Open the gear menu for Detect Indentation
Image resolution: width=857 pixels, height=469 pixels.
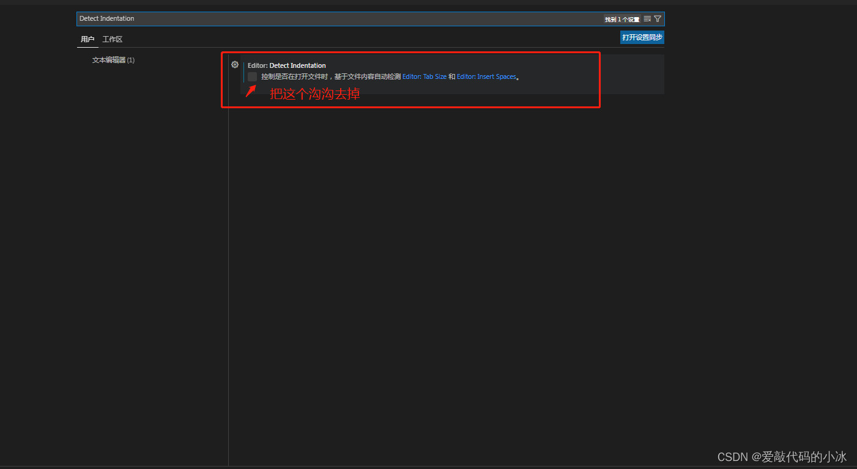point(235,65)
